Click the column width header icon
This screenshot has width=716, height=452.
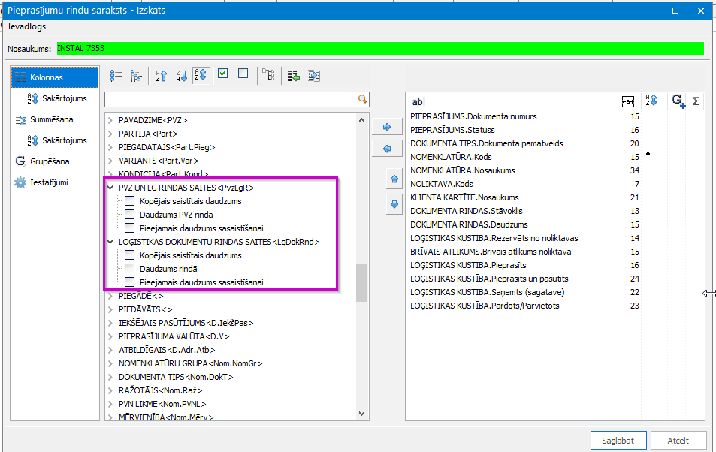pos(628,101)
